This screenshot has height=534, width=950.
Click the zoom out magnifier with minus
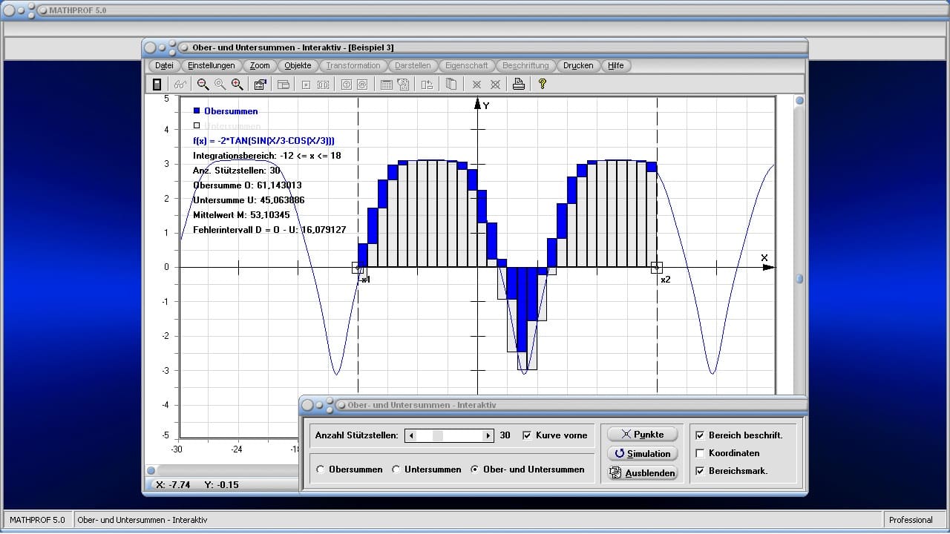(203, 85)
